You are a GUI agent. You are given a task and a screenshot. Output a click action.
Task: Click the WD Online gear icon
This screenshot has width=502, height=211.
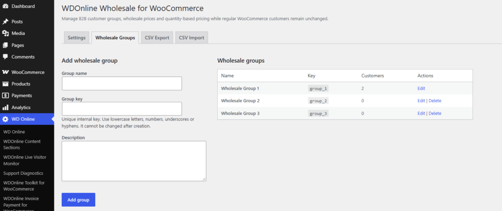tap(5, 119)
